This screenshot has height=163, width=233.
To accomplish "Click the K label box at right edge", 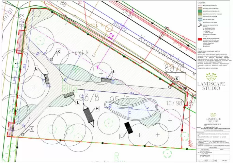I will click(177, 79).
